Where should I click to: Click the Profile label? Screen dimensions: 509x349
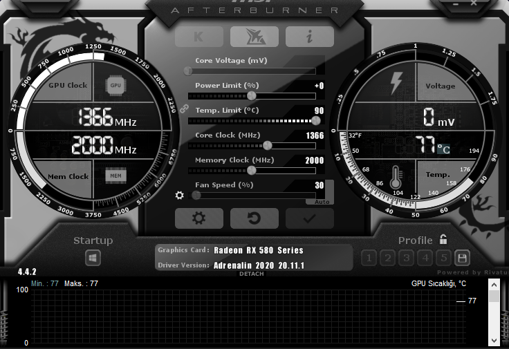[x=416, y=240]
